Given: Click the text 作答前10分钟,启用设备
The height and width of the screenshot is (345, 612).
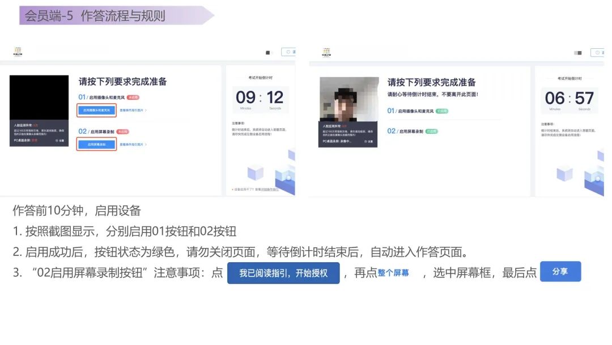Looking at the screenshot, I should pos(77,211).
